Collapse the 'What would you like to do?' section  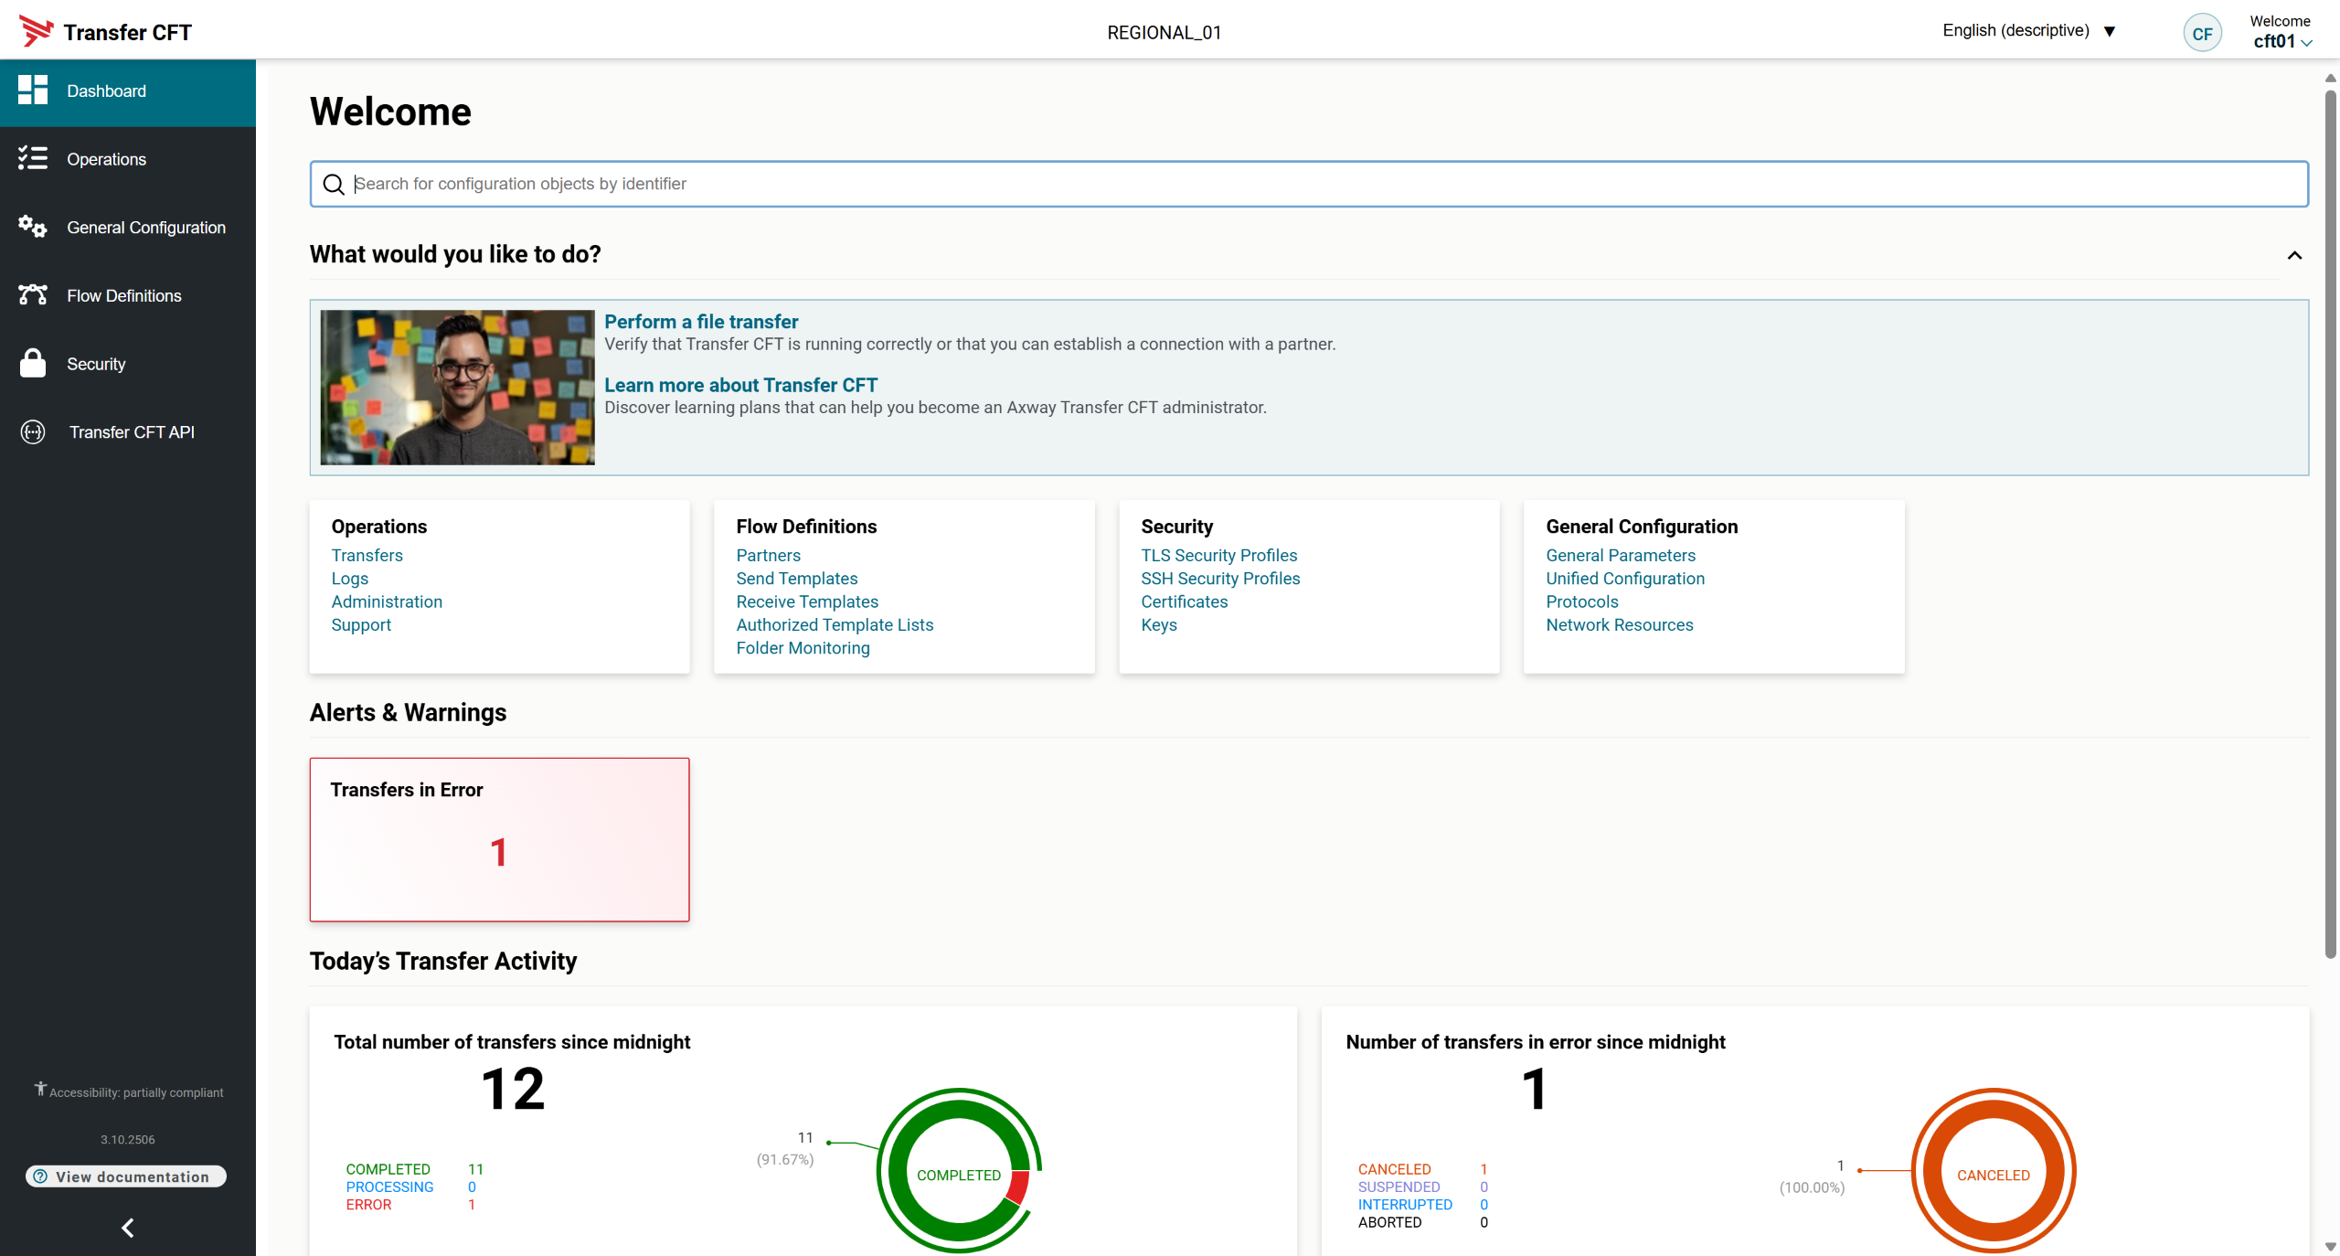point(2294,255)
